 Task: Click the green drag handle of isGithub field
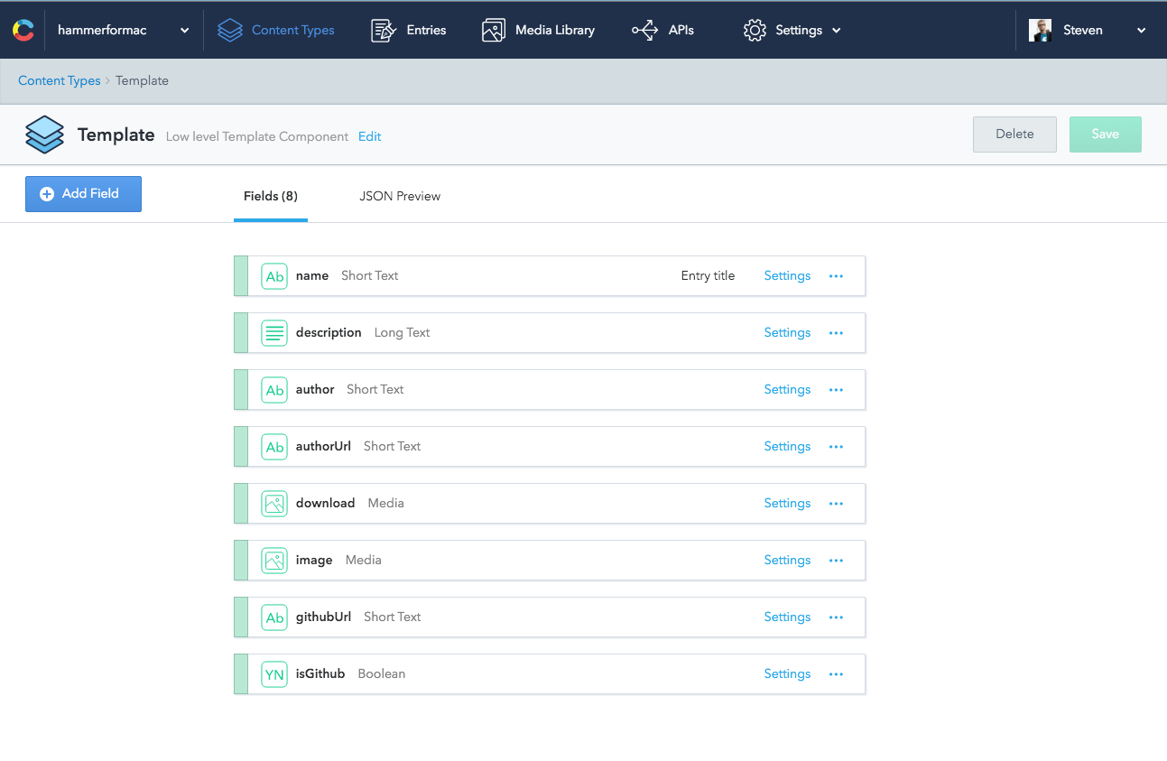tap(240, 673)
